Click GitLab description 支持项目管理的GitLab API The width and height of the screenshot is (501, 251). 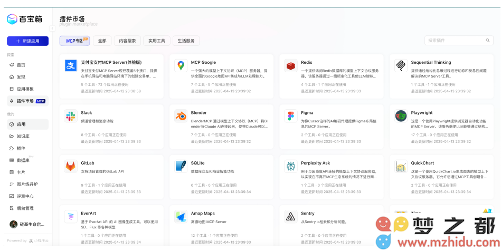(x=102, y=171)
